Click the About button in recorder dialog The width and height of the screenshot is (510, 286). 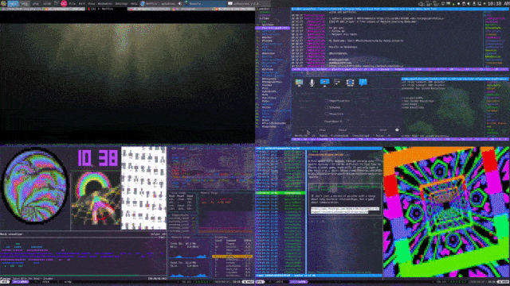pyautogui.click(x=343, y=130)
